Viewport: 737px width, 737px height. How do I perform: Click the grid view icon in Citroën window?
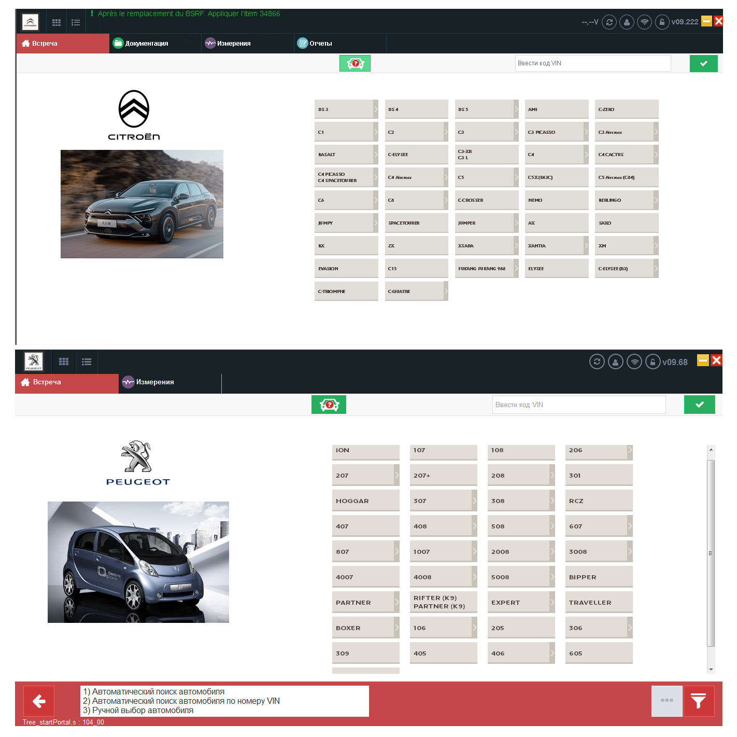[x=56, y=22]
